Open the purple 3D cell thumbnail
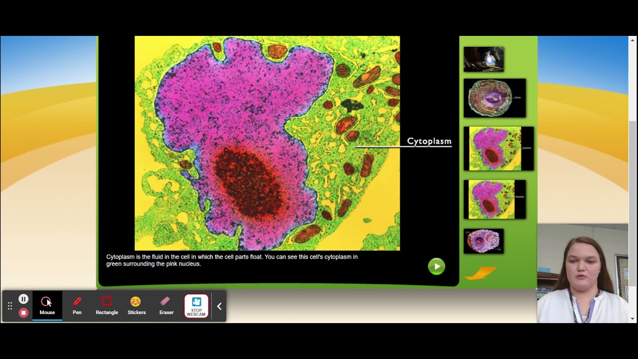 point(483,241)
